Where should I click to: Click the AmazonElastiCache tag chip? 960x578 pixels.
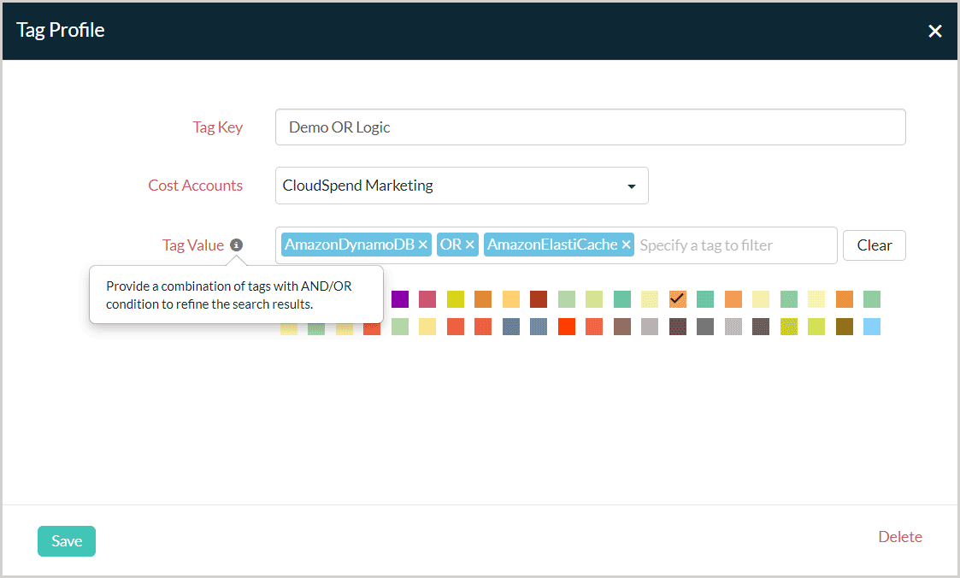[x=552, y=245]
